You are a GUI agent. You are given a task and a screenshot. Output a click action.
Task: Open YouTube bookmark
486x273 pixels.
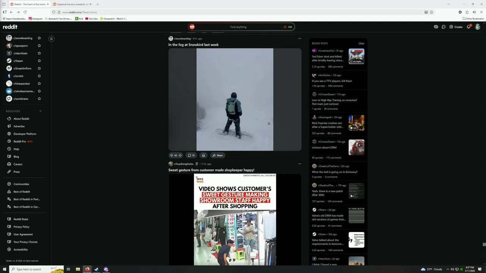(x=92, y=19)
